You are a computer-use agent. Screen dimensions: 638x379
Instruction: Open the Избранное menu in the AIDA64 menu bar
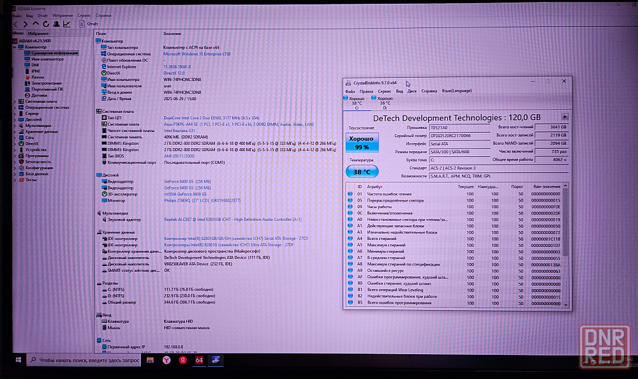63,15
